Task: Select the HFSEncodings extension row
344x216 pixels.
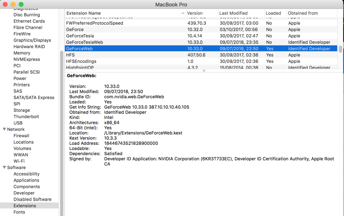Action: 201,61
